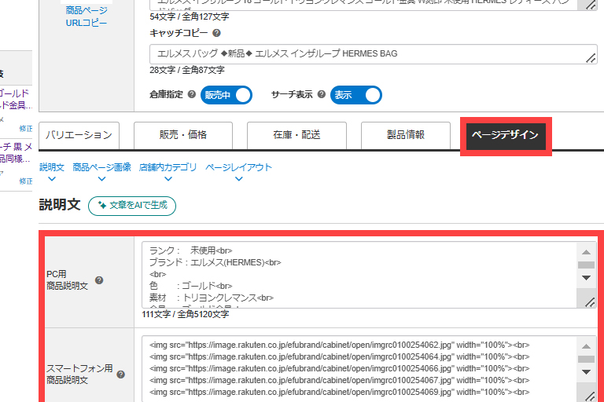Switch to the 製品情報 tab
Image resolution: width=604 pixels, height=402 pixels.
(406, 135)
